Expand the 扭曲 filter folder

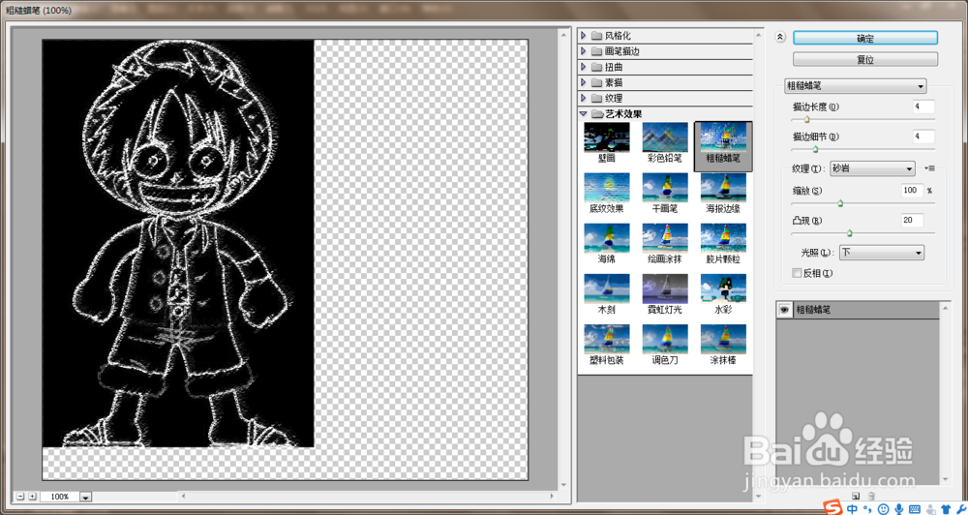[584, 67]
